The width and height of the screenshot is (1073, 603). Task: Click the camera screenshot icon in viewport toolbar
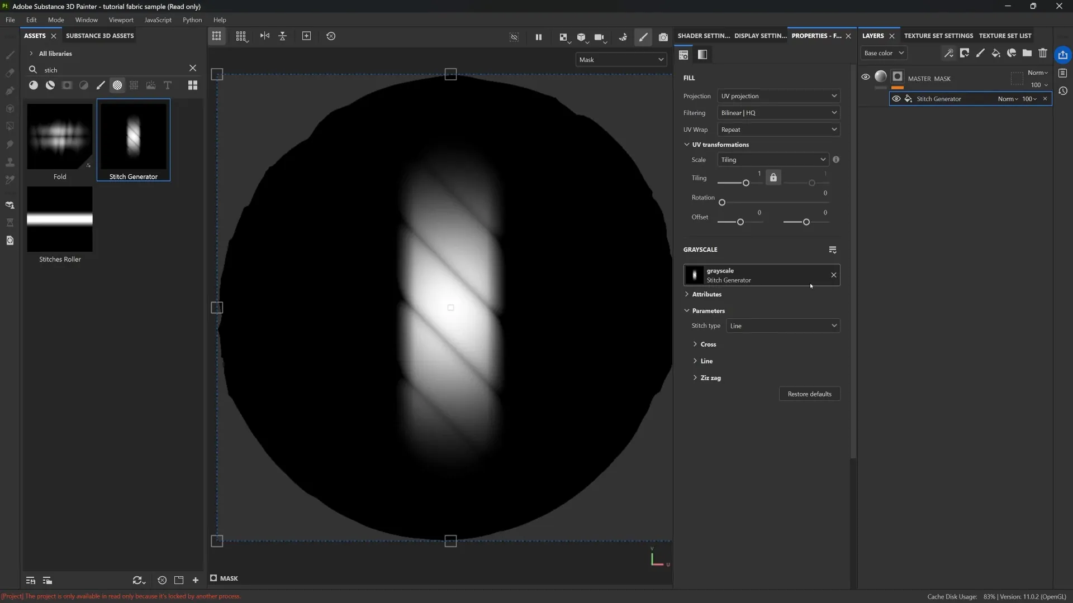pyautogui.click(x=663, y=37)
